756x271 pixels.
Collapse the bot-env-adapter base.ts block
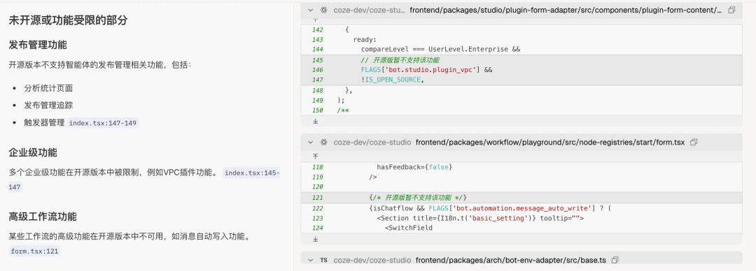pos(311,260)
